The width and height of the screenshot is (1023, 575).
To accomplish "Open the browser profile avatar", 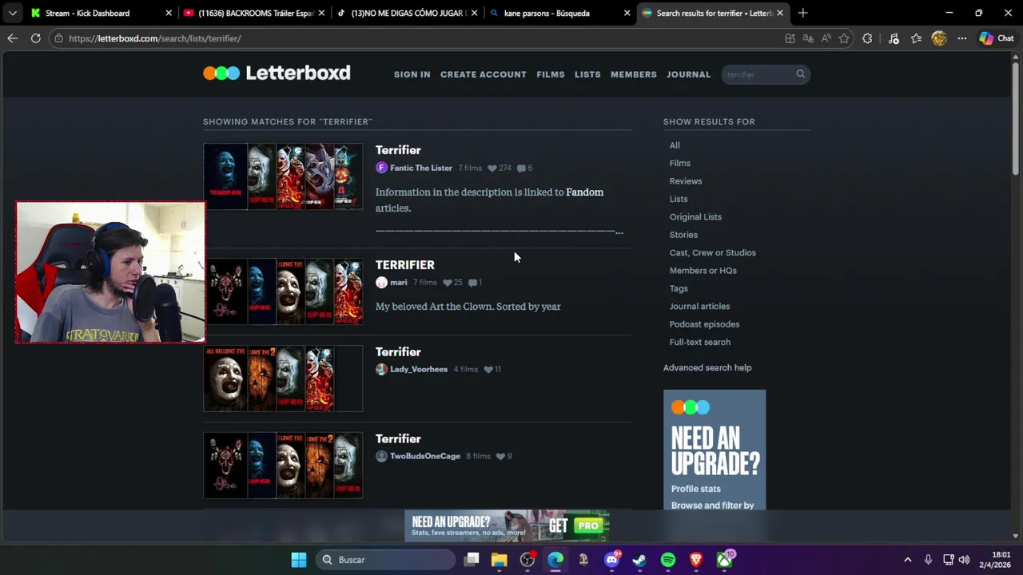I will pos(939,38).
